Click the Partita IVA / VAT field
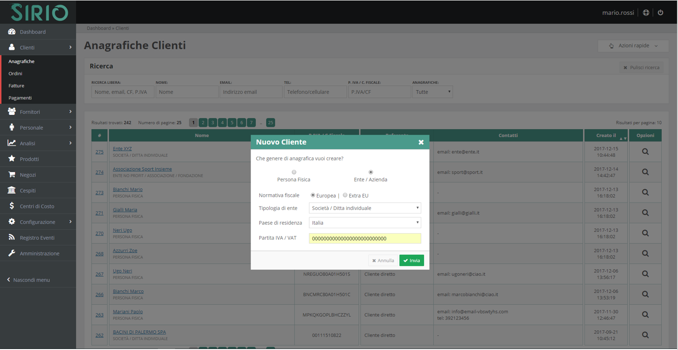 click(x=365, y=239)
